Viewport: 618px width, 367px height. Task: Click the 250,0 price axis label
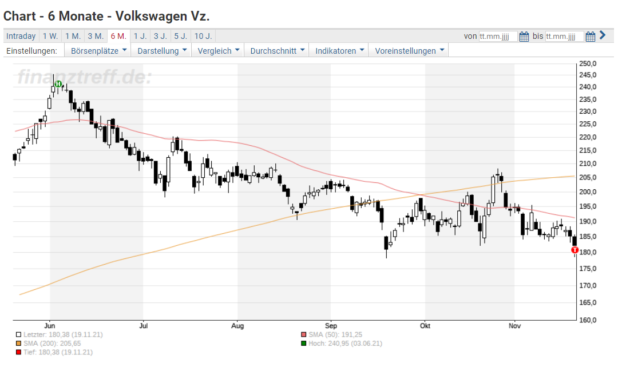click(588, 64)
